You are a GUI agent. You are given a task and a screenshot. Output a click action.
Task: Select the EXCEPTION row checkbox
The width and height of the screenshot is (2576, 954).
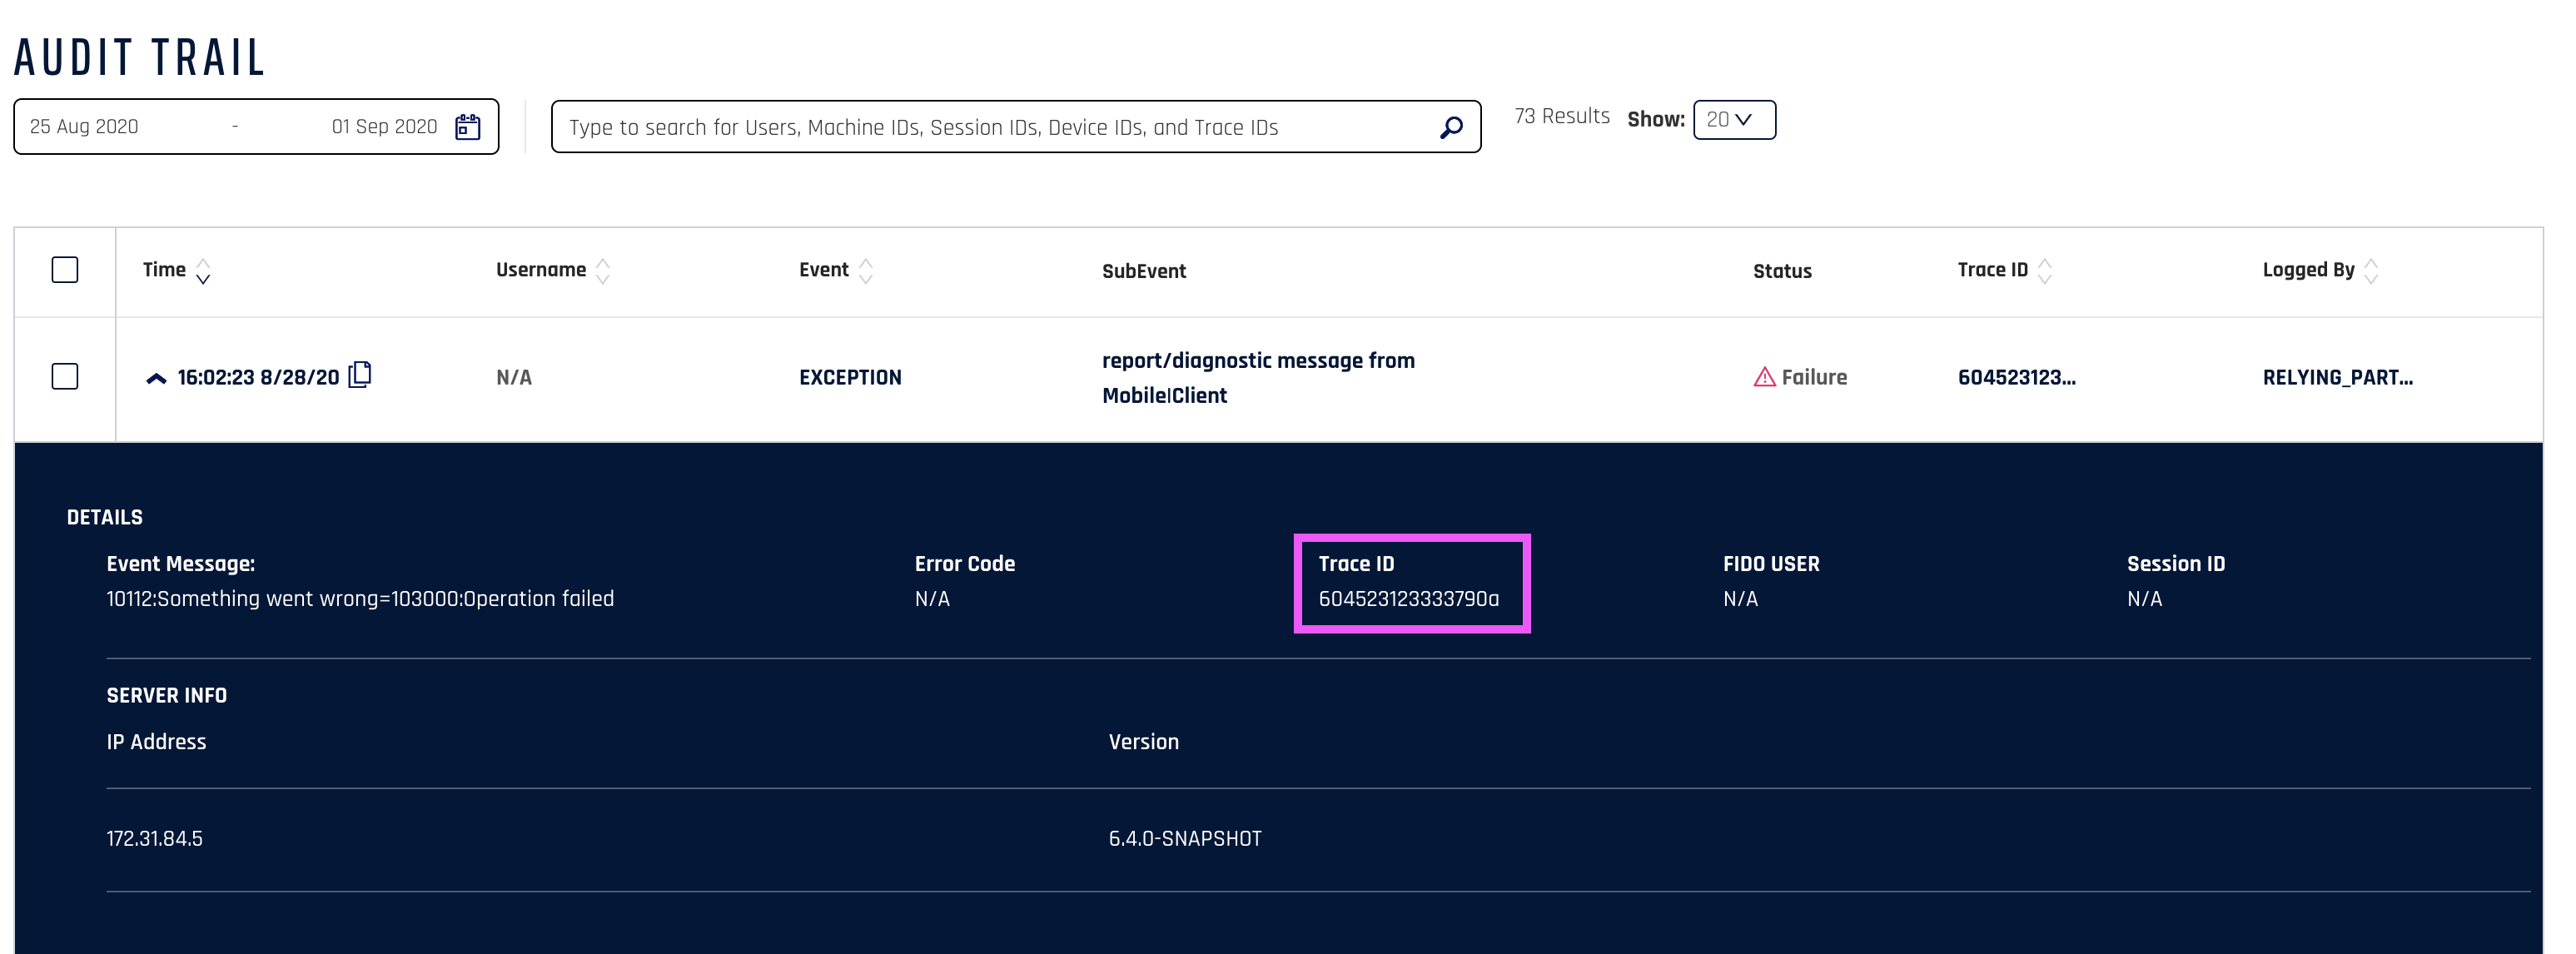(65, 377)
